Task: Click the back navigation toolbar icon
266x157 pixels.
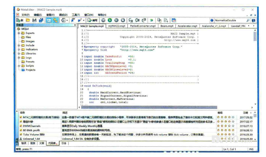Action: tap(63, 20)
